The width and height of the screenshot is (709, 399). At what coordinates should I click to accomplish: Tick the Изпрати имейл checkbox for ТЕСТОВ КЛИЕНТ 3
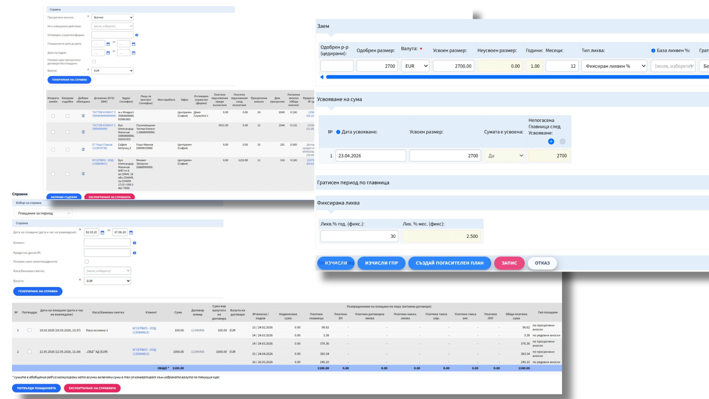pyautogui.click(x=53, y=116)
